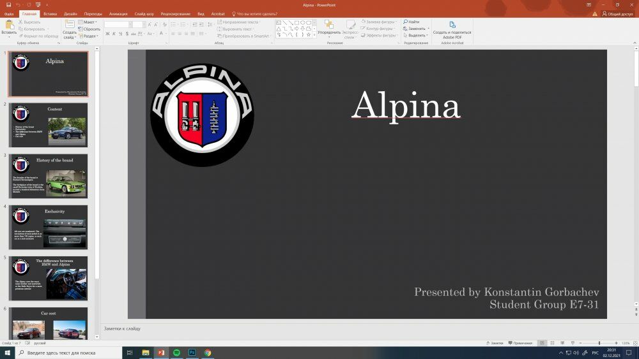The width and height of the screenshot is (639, 359).
Task: Click the zoom slider in status bar
Action: pyautogui.click(x=599, y=343)
